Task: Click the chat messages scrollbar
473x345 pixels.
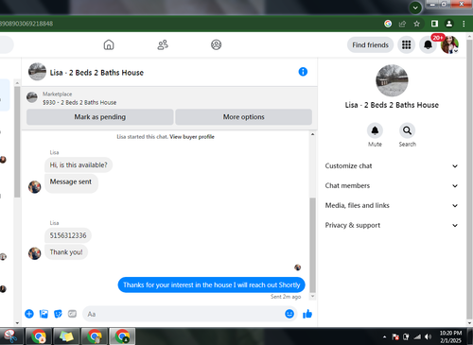Action: click(312, 245)
